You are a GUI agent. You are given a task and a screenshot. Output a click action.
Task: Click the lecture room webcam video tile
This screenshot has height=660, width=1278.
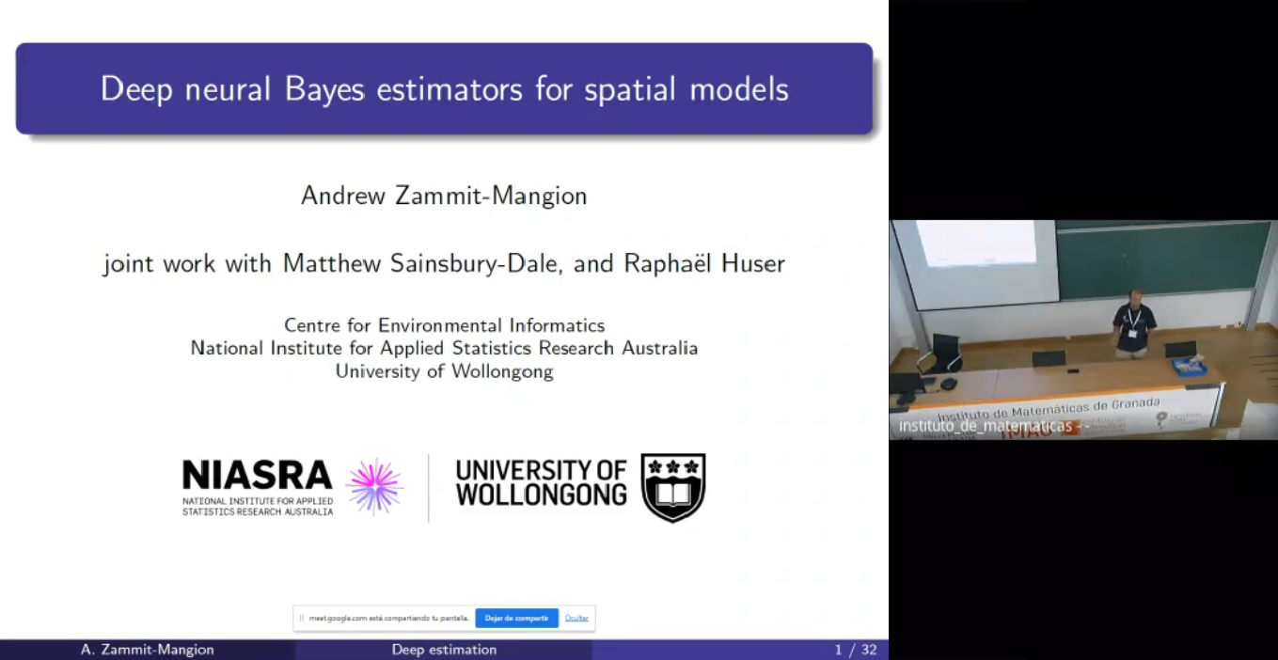point(1083,329)
